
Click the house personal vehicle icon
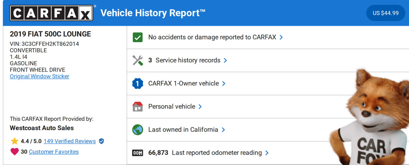138,107
